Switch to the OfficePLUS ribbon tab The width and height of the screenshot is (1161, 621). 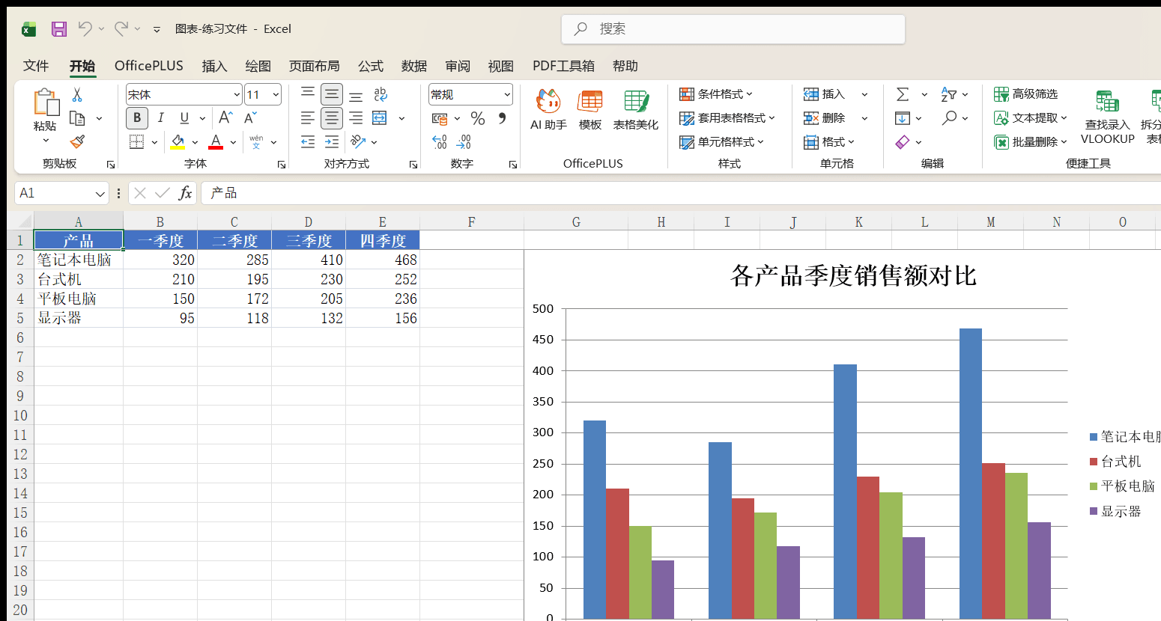click(149, 66)
